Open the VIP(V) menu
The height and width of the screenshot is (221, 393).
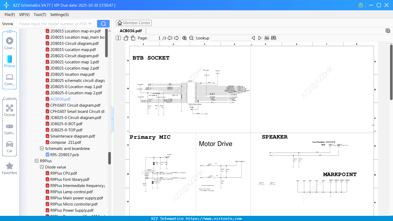[x=24, y=15]
